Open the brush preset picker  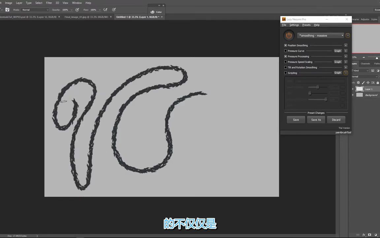tap(7, 10)
